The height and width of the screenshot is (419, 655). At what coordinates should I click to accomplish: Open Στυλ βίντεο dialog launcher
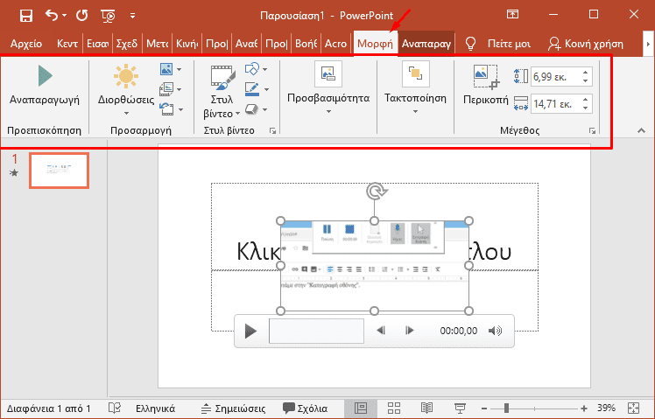pos(273,131)
